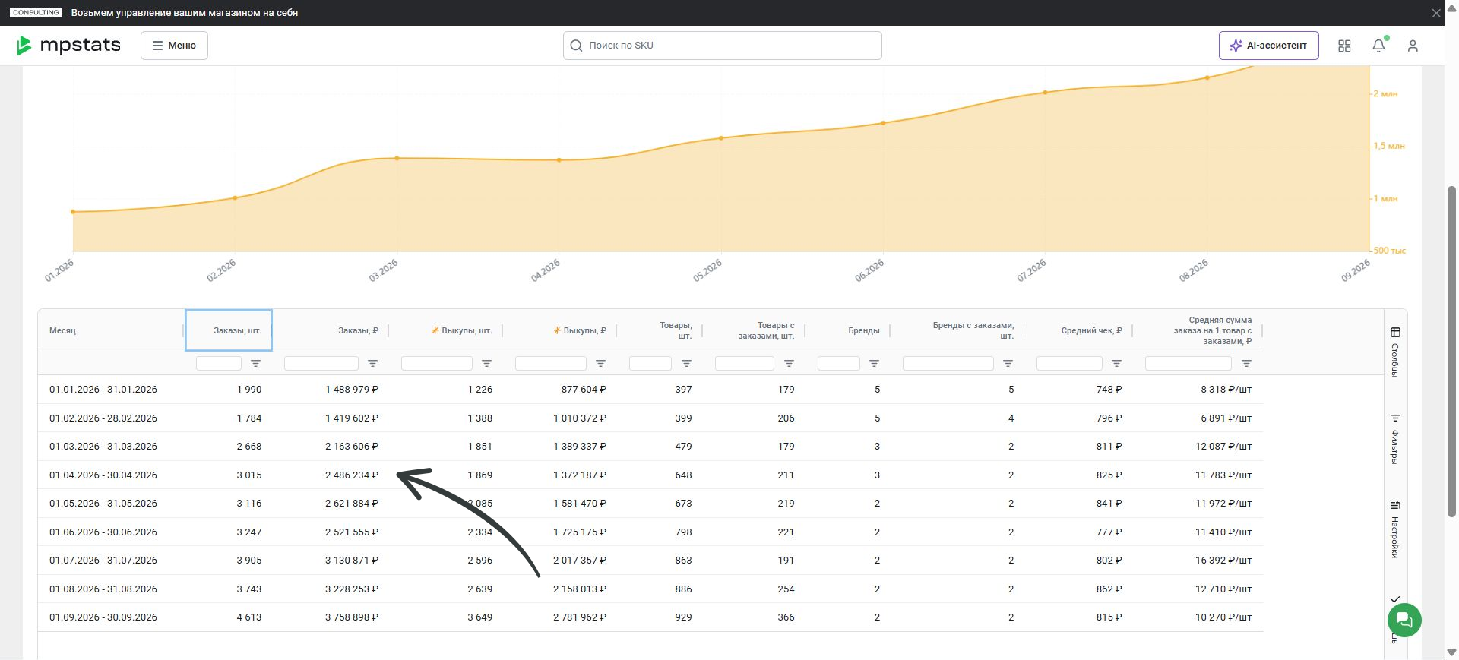Image resolution: width=1459 pixels, height=660 pixels.
Task: Open the chat support bubble
Action: tap(1404, 621)
